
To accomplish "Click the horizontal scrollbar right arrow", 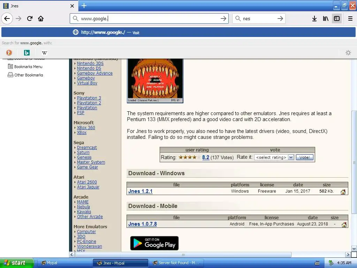I will tap(348, 254).
